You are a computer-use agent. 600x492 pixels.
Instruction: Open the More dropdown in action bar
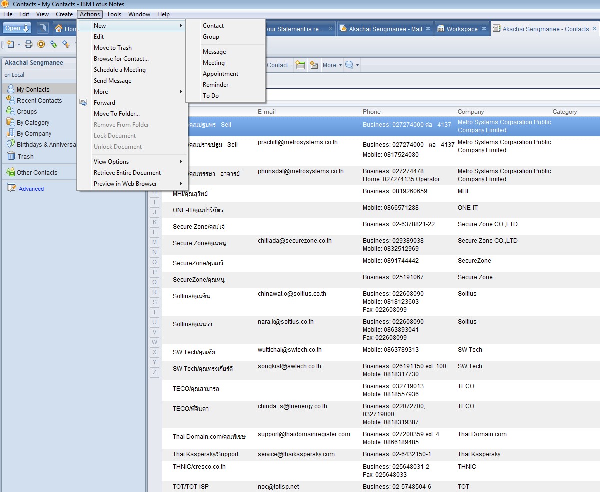pyautogui.click(x=332, y=65)
